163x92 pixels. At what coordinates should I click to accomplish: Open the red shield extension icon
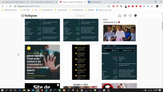coord(117,6)
